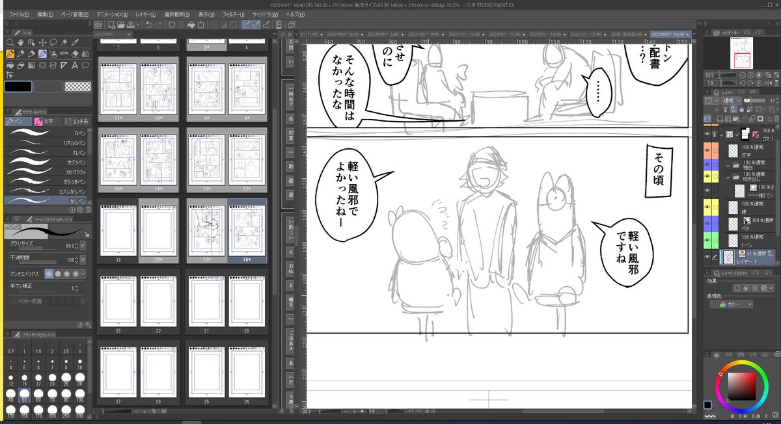Select the Balloon tool
The height and width of the screenshot is (424, 781).
(85, 66)
